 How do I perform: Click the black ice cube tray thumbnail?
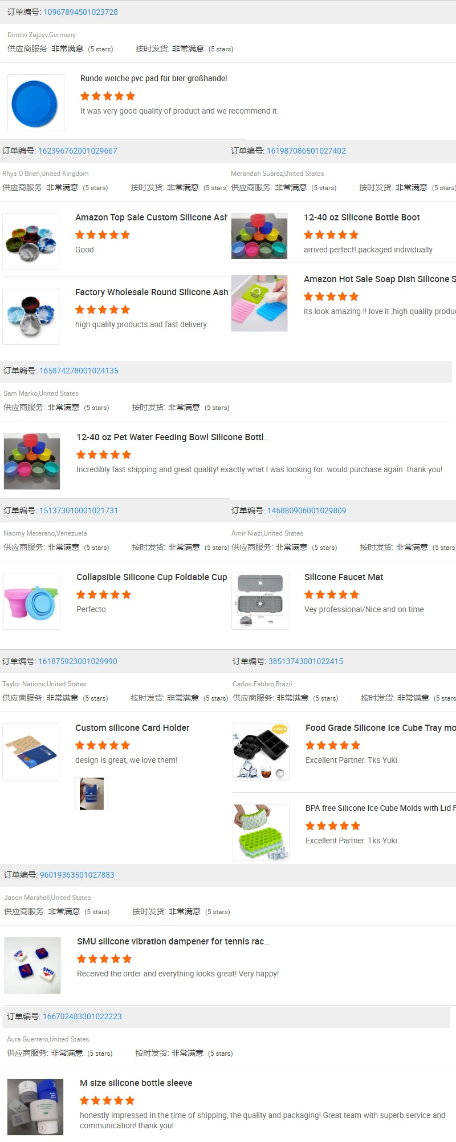[x=261, y=752]
